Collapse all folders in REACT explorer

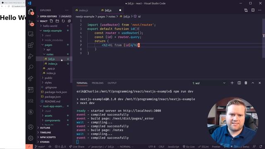[x=69, y=21]
